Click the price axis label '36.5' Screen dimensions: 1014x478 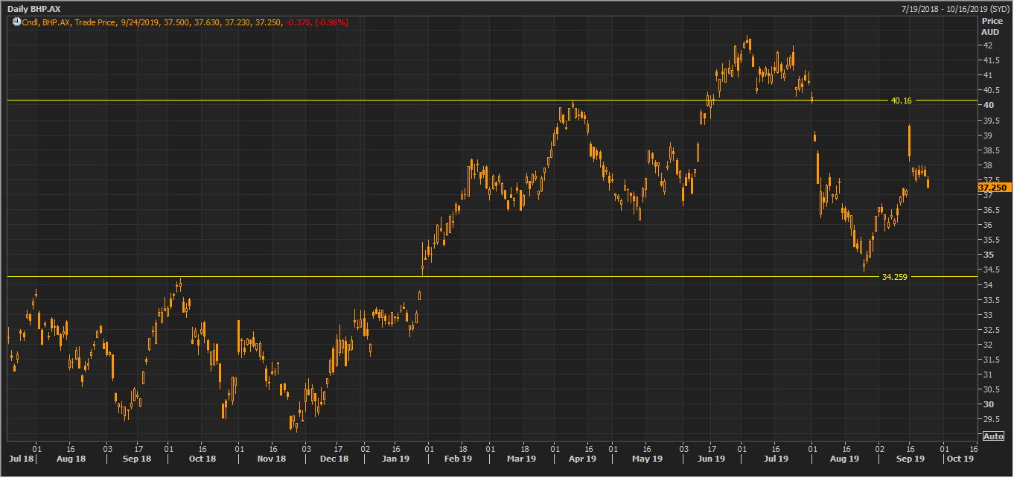pyautogui.click(x=990, y=210)
